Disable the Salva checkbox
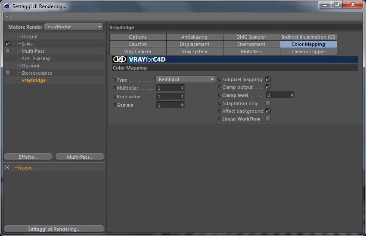The height and width of the screenshot is (236, 366). click(8, 43)
